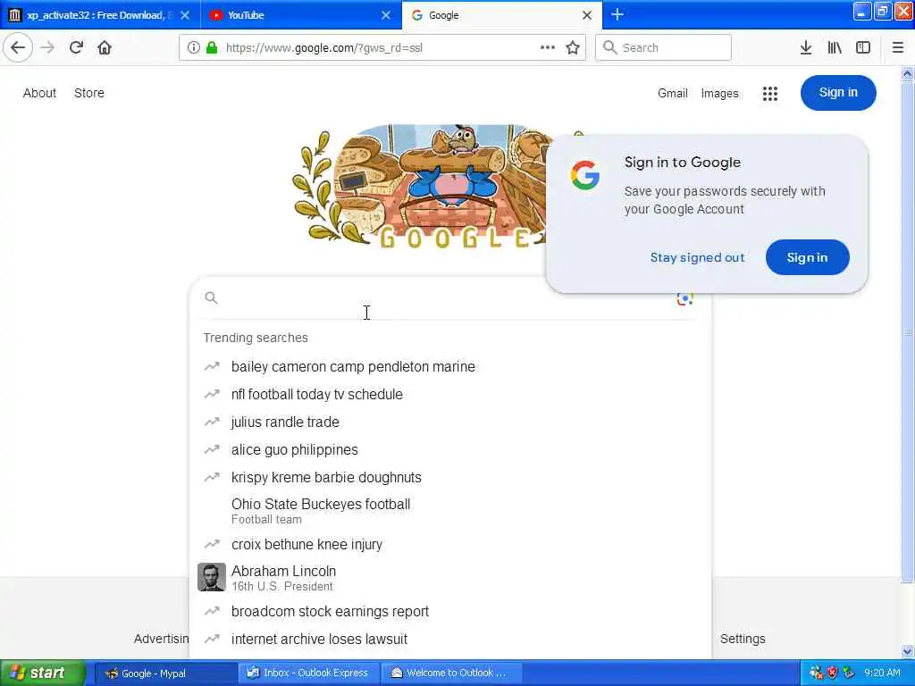Go to Gmail link
This screenshot has width=915, height=686.
(672, 93)
